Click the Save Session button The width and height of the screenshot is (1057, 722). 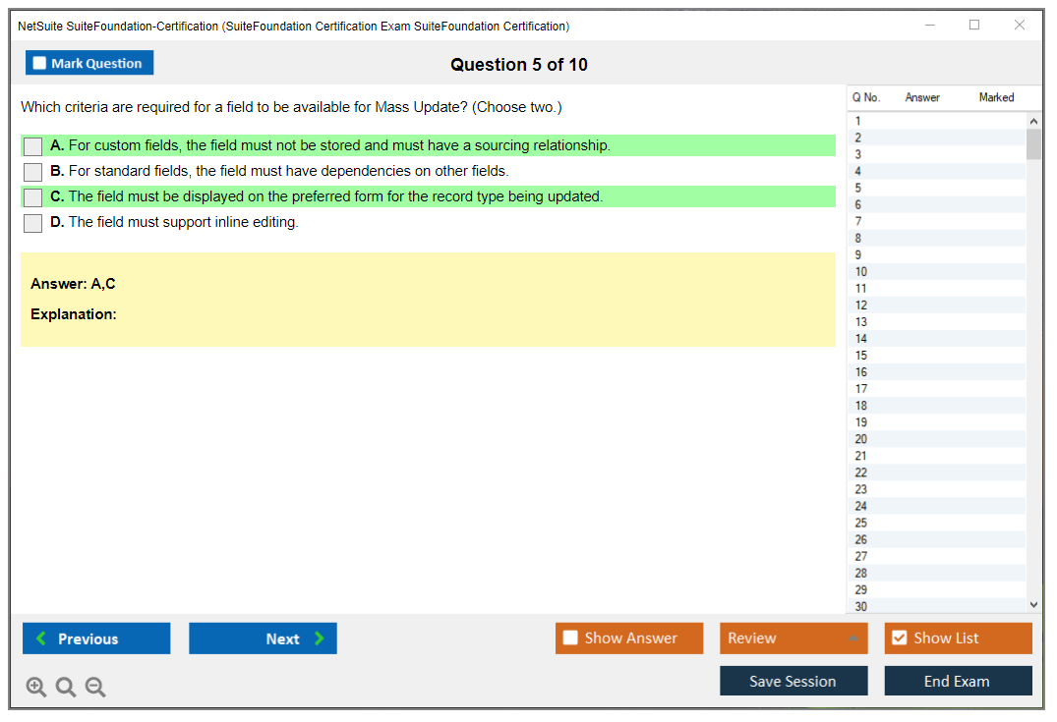(x=793, y=681)
